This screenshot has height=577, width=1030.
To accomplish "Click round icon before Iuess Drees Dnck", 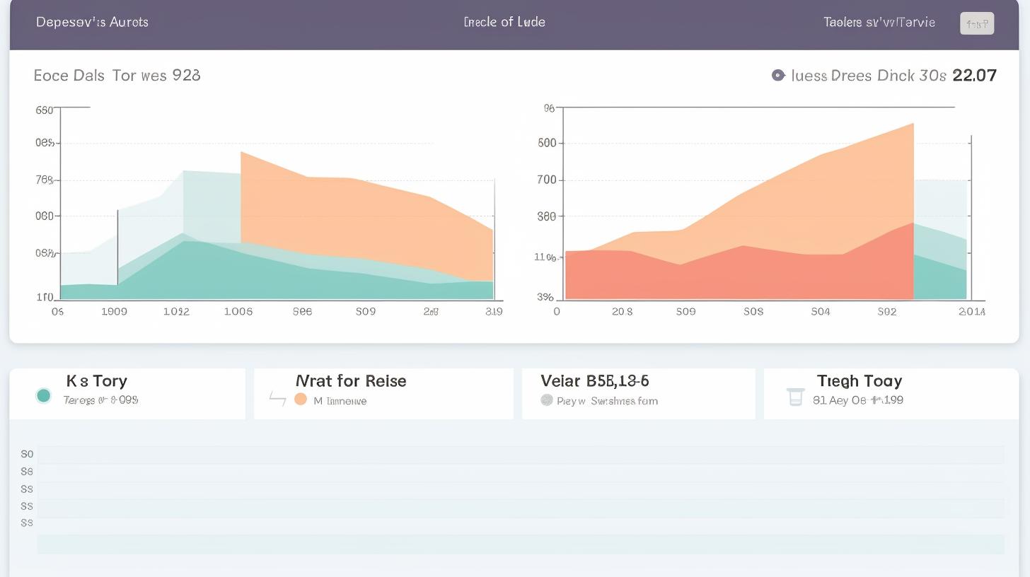I will click(x=778, y=75).
